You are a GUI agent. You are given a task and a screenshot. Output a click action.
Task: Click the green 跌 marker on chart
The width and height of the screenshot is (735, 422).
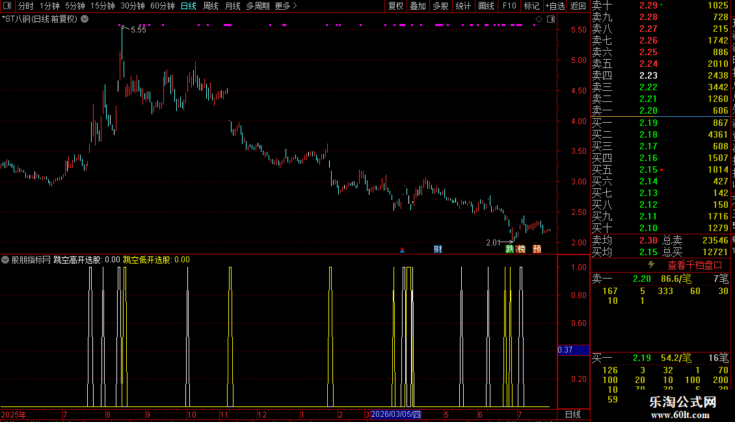point(510,249)
